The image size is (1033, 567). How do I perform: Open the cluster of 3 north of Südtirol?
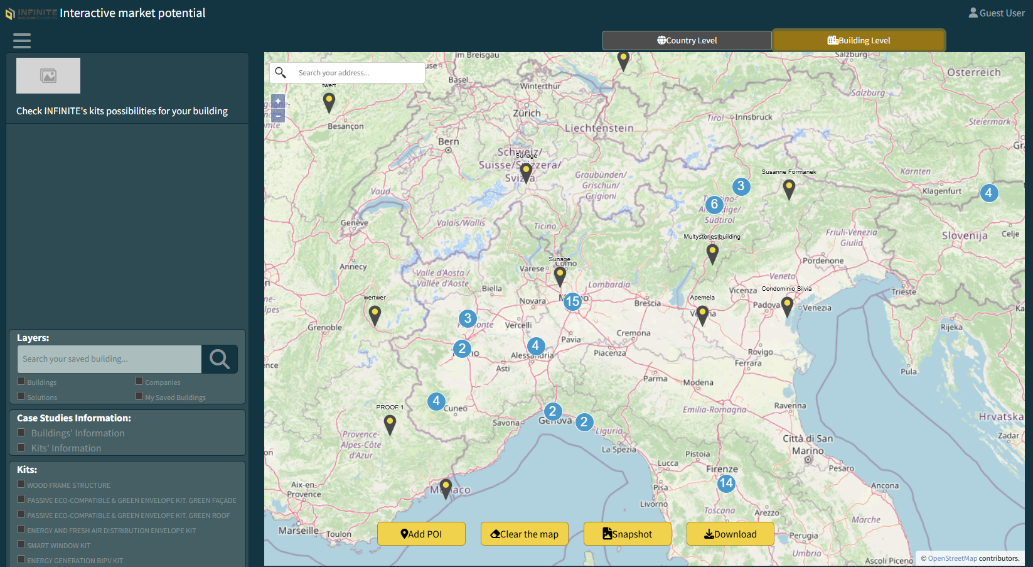(x=741, y=186)
